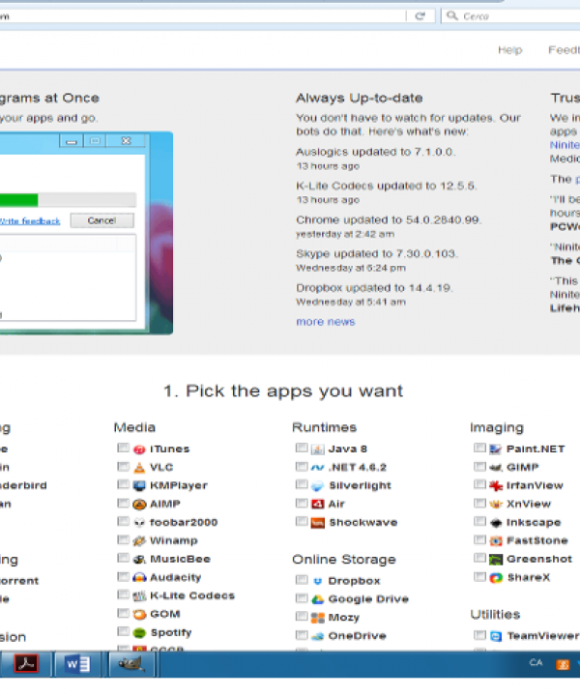Check the Paint.NET checkbox
Image resolution: width=580 pixels, height=696 pixels.
click(x=479, y=449)
